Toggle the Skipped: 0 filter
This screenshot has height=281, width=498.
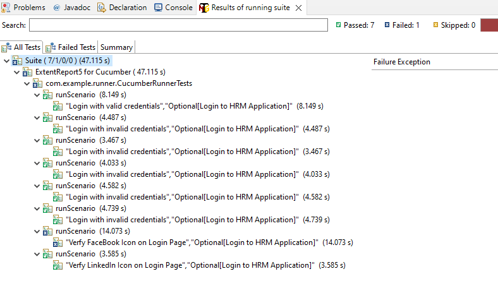[454, 25]
